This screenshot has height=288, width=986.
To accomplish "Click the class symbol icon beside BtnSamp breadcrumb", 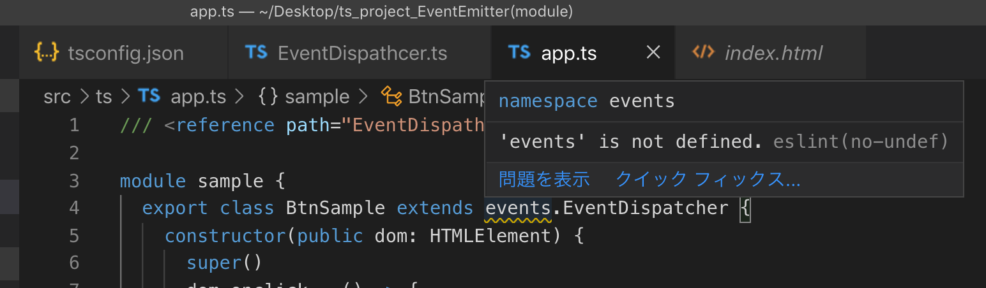I will point(391,96).
